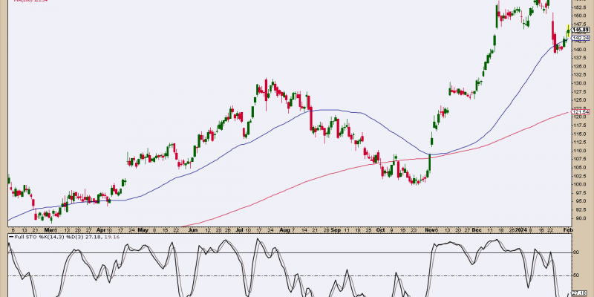Viewport: 594px width, 297px height.
Task: Click the 100.0 price axis label
Action: (578, 184)
